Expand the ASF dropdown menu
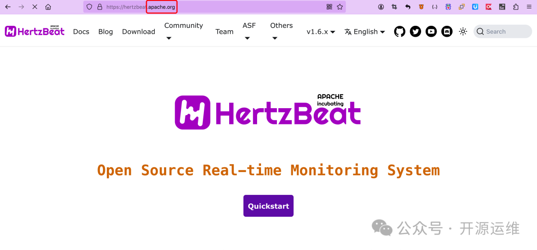The height and width of the screenshot is (250, 537). 249,31
